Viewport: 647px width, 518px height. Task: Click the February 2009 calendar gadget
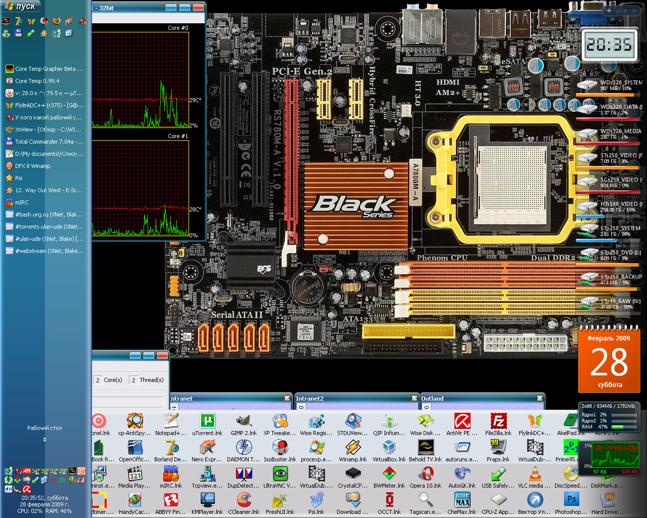point(610,362)
